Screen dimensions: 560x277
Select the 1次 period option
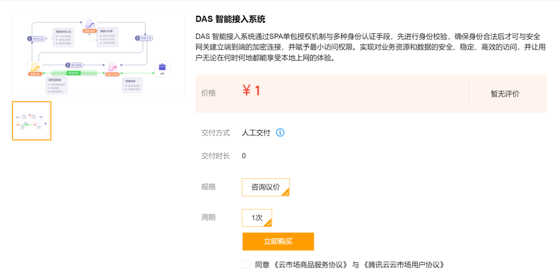point(257,218)
